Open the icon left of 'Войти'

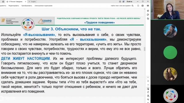click(123, 2)
